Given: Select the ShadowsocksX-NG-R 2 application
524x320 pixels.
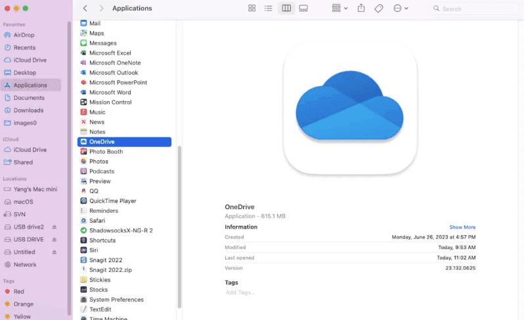Looking at the screenshot, I should [x=121, y=231].
